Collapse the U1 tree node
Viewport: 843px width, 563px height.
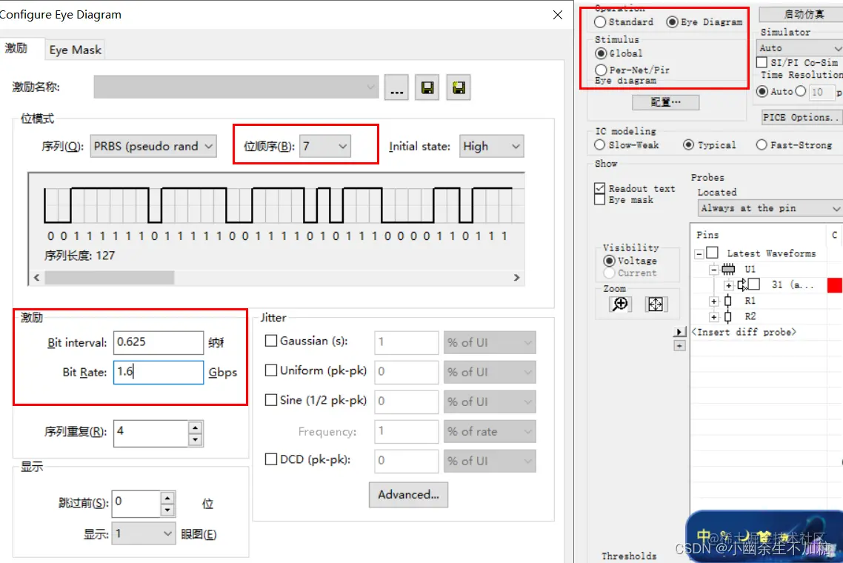pyautogui.click(x=713, y=270)
